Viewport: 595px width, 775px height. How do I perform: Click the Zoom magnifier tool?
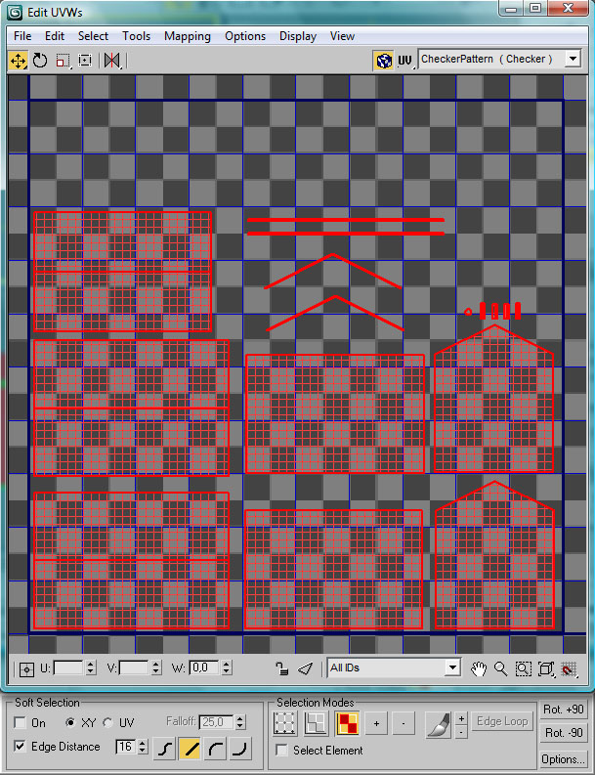[500, 668]
